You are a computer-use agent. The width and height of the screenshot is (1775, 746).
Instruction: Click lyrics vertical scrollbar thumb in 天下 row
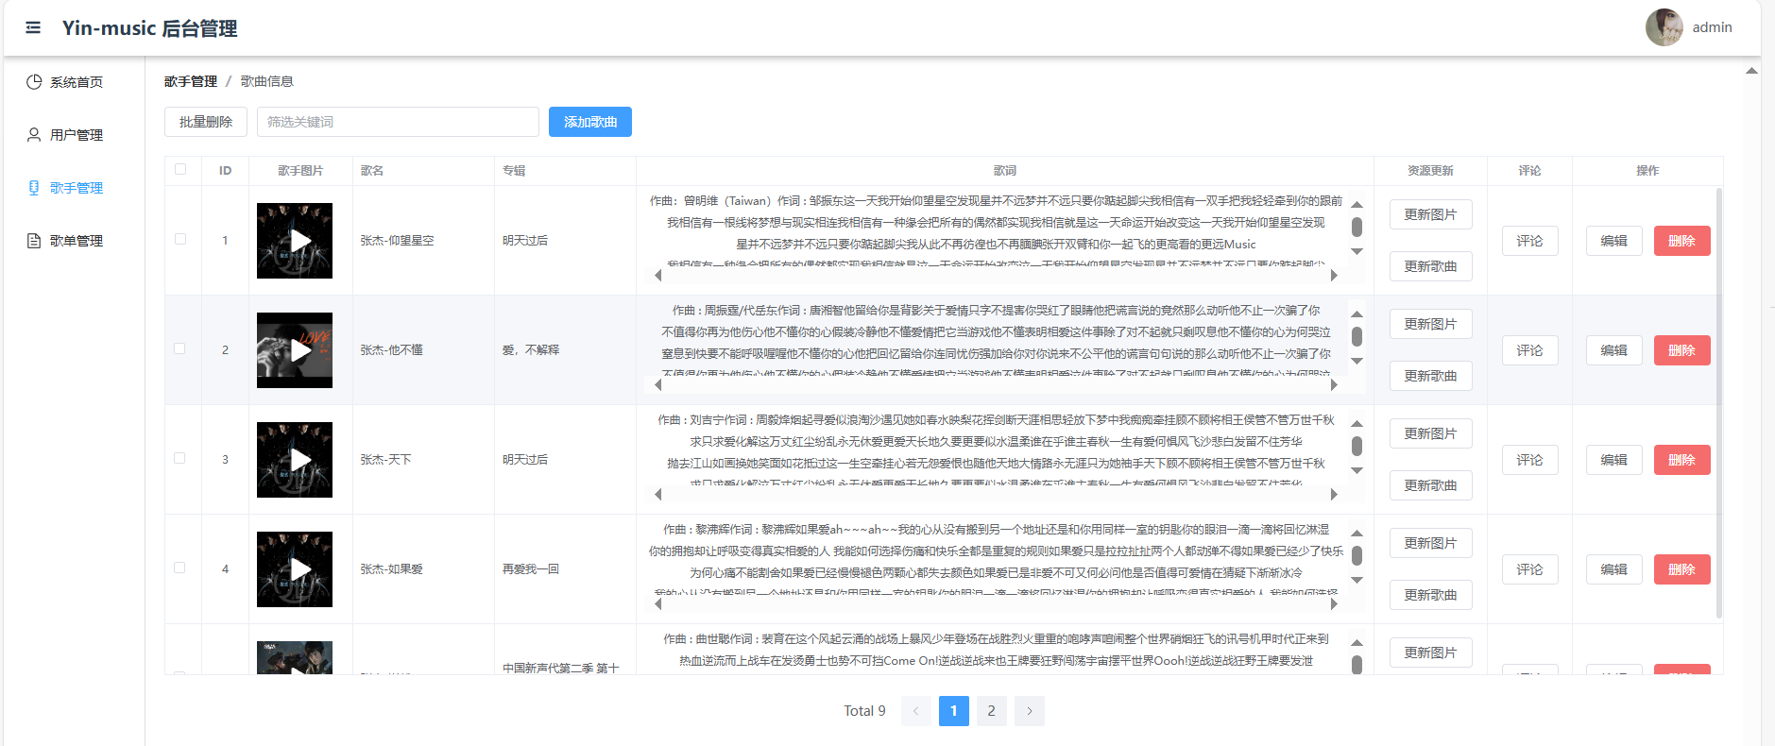tap(1357, 446)
